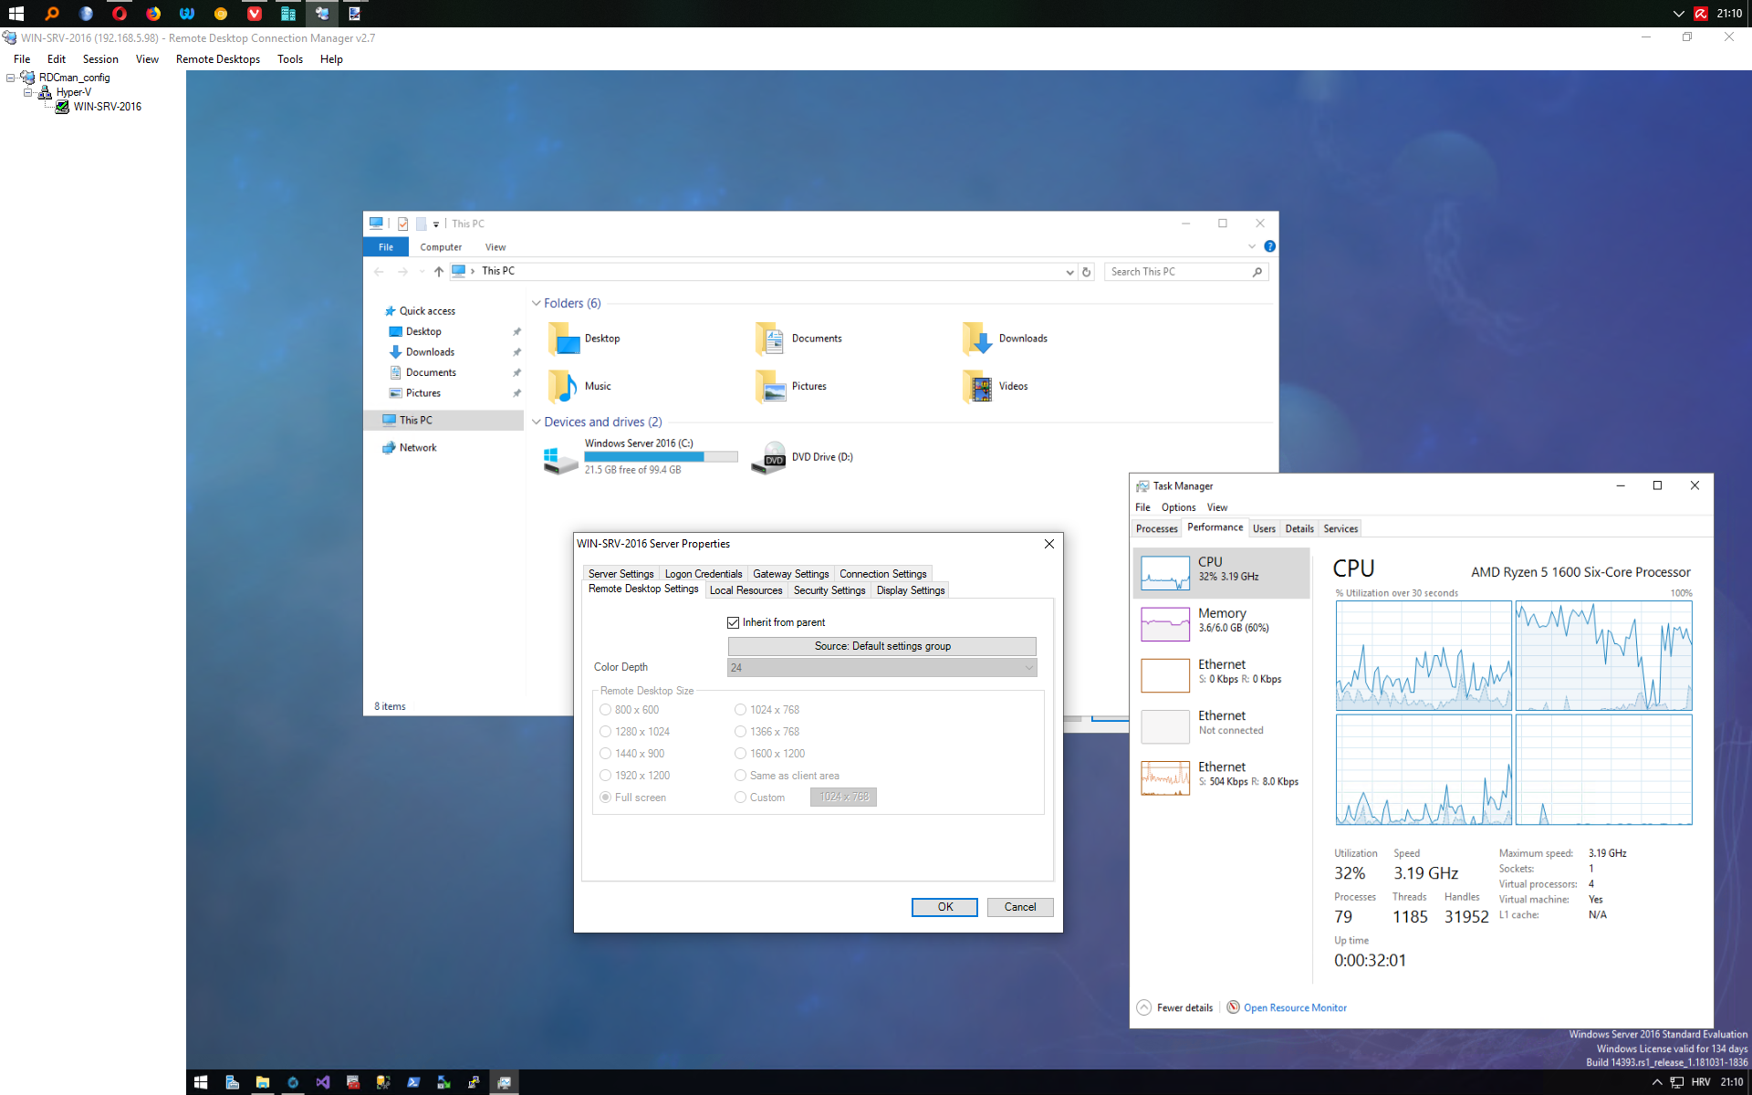Open the red toolbox icon in remote taskbar
1752x1095 pixels.
(x=353, y=1082)
